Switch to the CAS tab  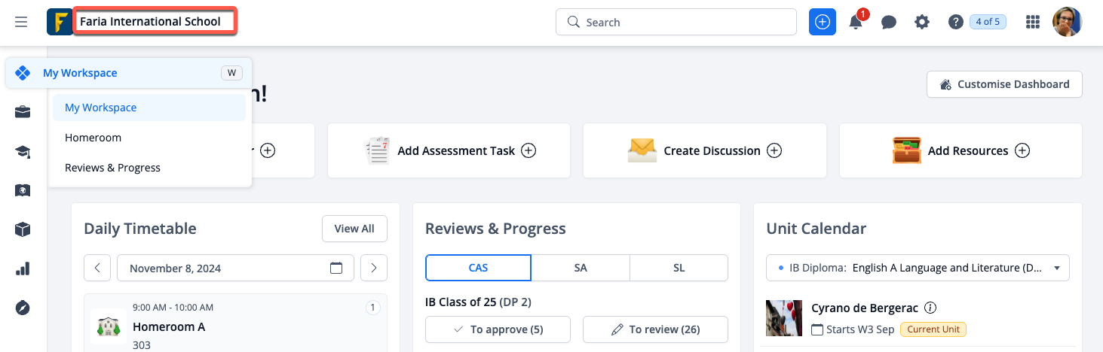(x=478, y=268)
